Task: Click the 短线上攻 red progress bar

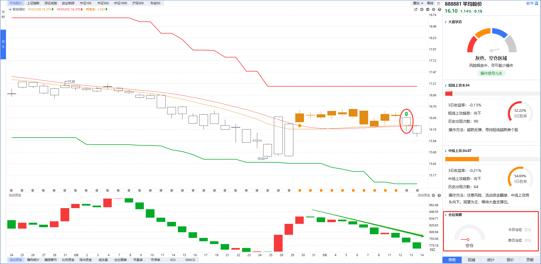Action: 449,94
